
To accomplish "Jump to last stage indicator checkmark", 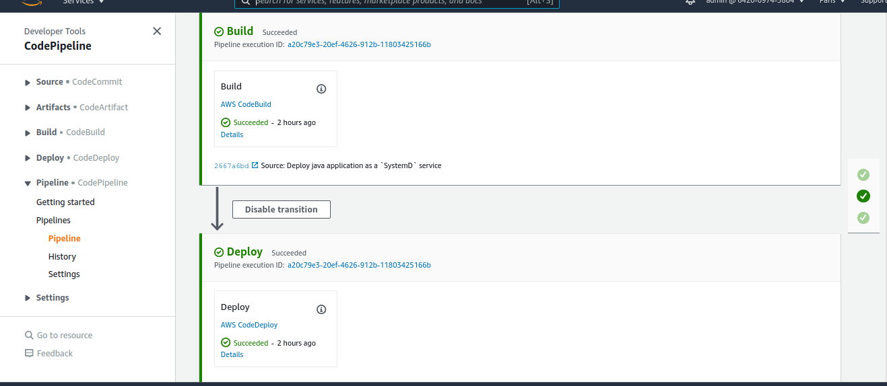I will 863,218.
